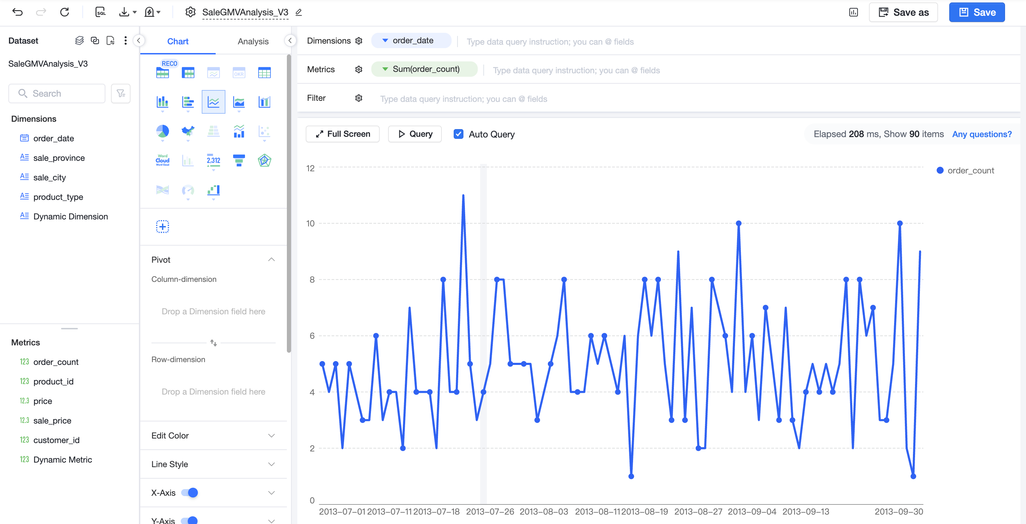The width and height of the screenshot is (1026, 524).
Task: Select the horizontal bar chart icon
Action: click(x=188, y=102)
